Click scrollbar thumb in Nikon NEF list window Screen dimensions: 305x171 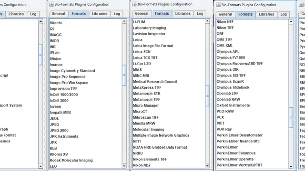pos(291,117)
